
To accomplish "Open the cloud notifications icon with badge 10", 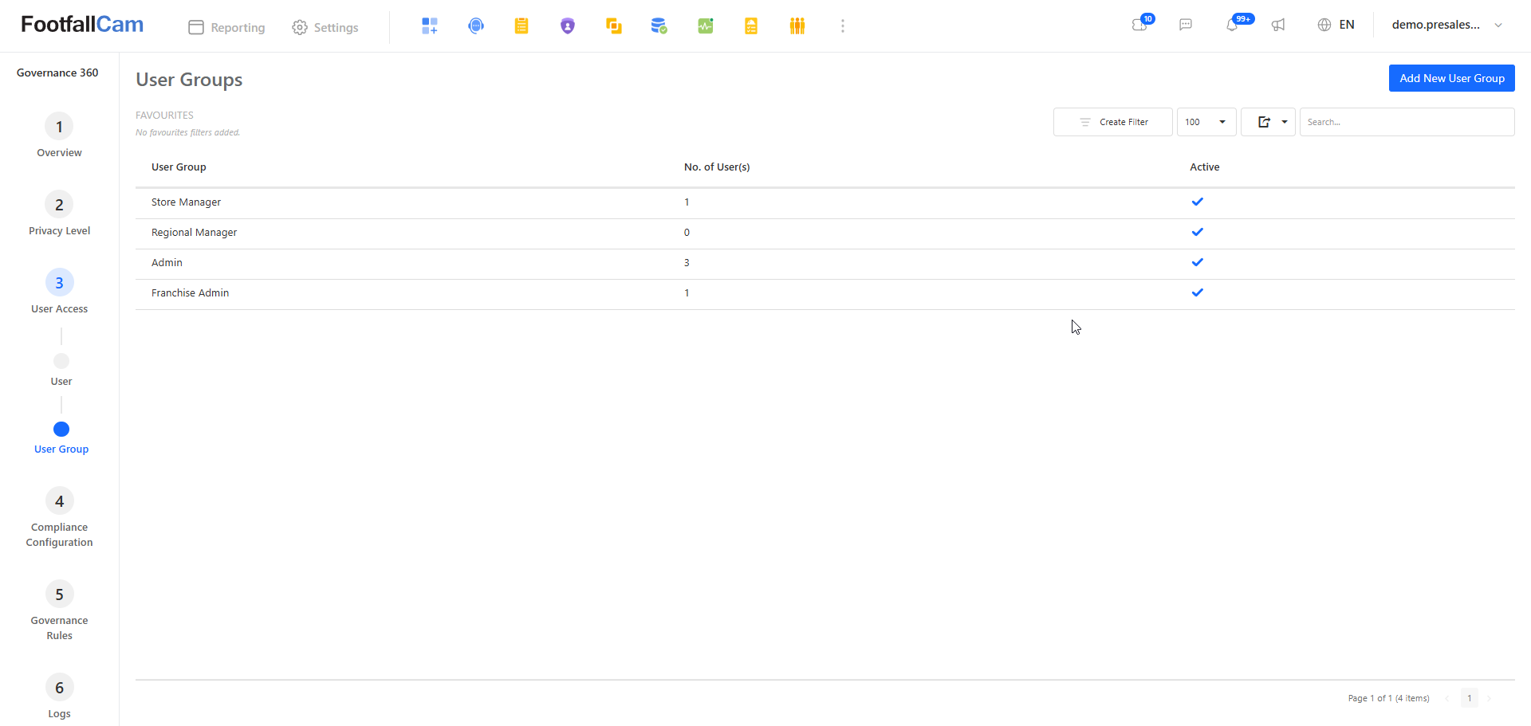I will [1140, 25].
